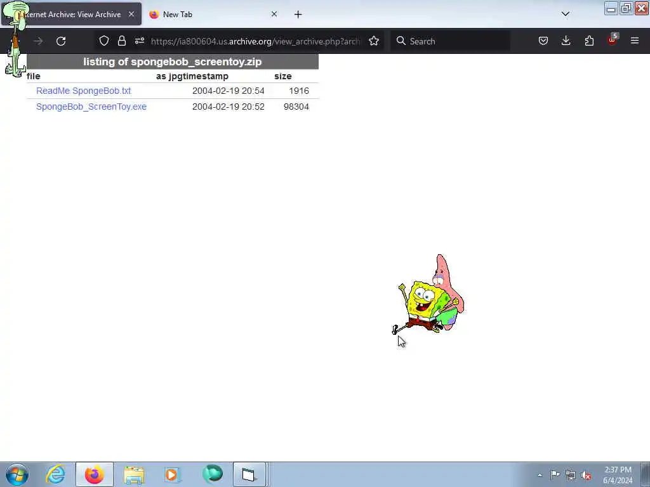Launch Internet Explorer from the taskbar
Viewport: 650px width, 487px height.
coord(56,474)
